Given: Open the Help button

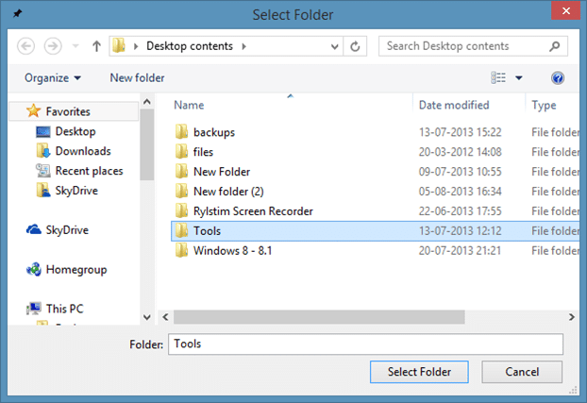Looking at the screenshot, I should pyautogui.click(x=558, y=78).
